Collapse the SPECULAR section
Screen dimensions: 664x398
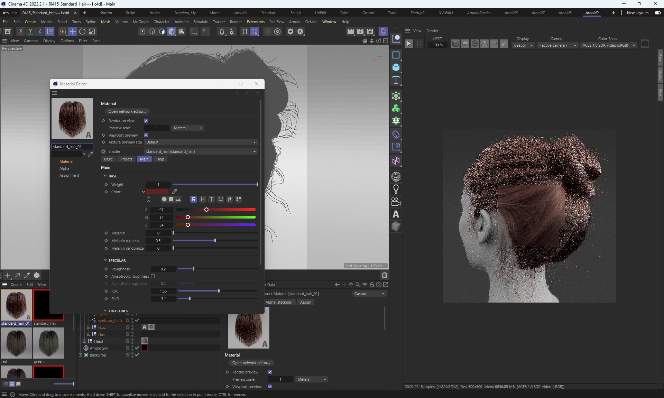(x=105, y=260)
